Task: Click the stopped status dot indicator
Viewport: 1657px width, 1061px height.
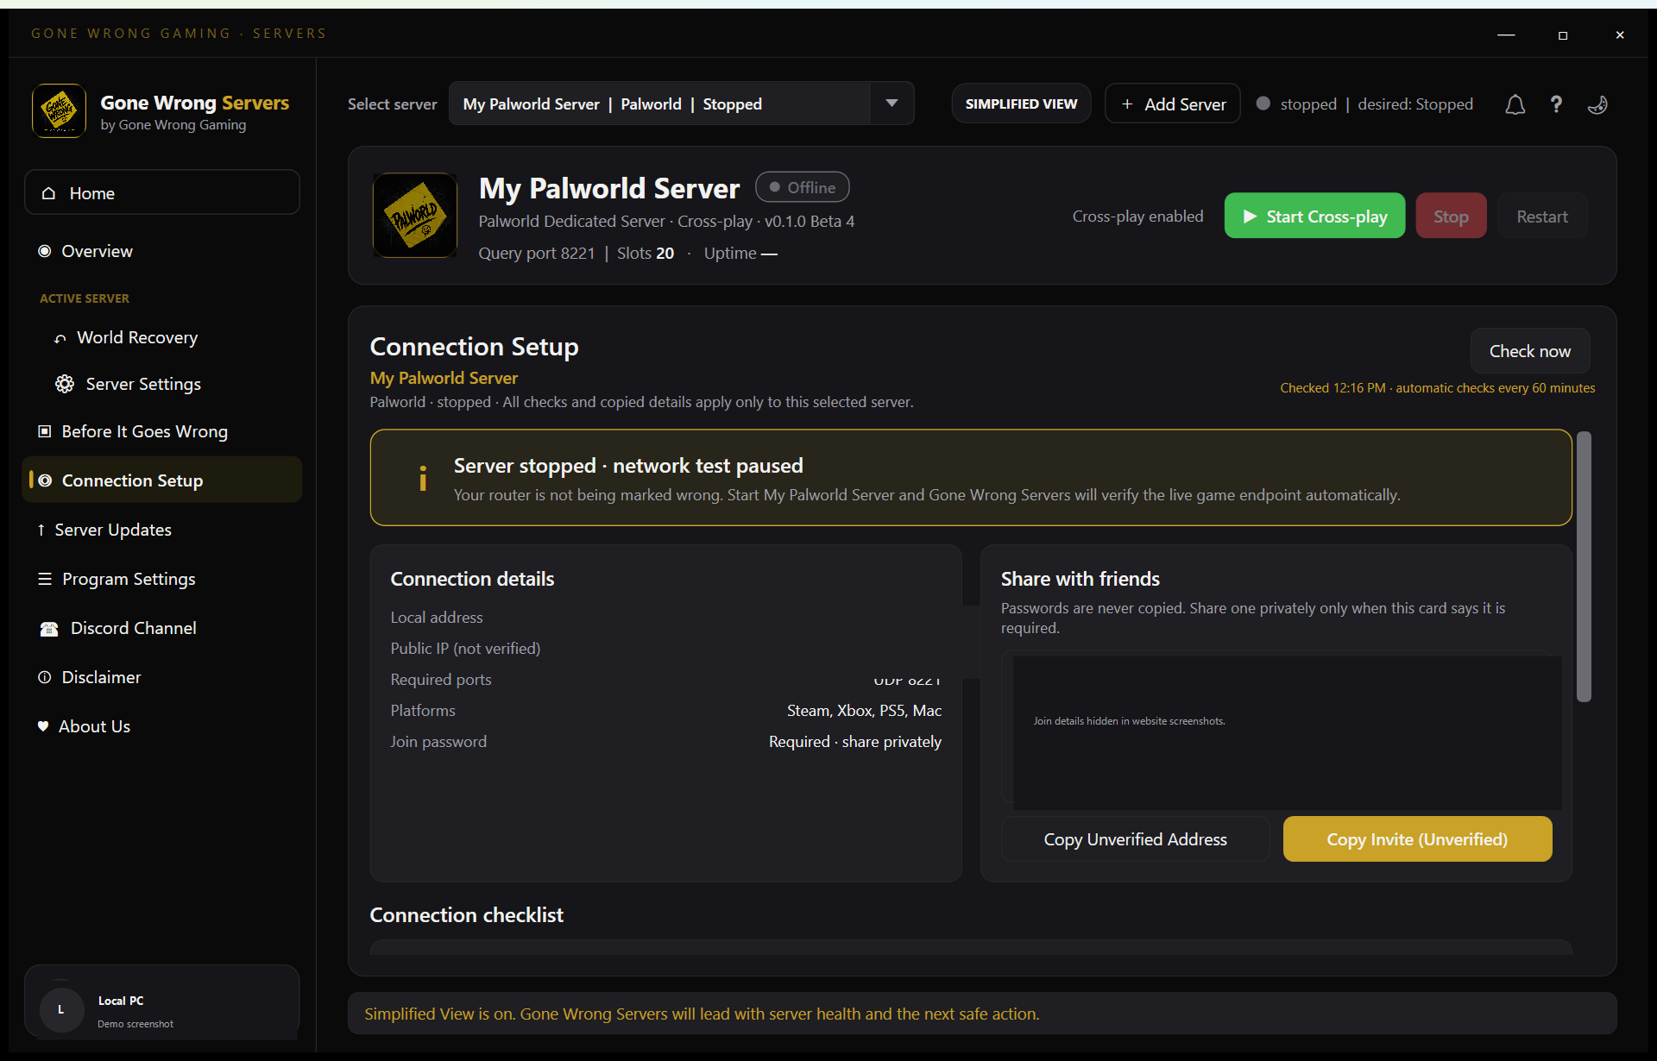Action: click(x=1263, y=104)
